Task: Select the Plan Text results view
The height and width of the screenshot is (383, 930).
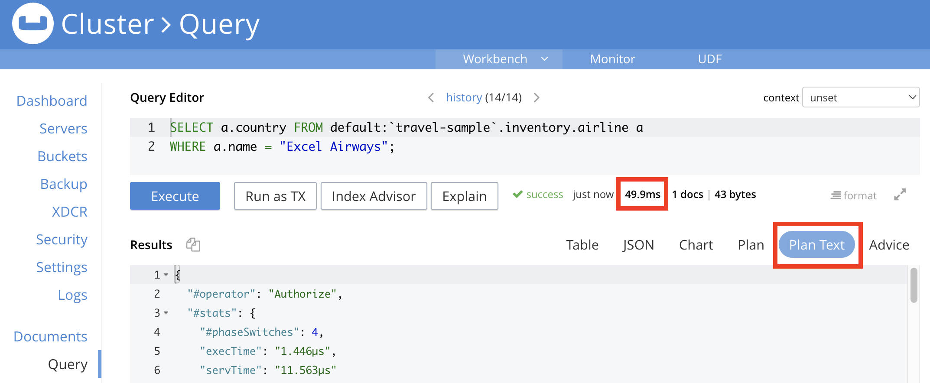Action: pyautogui.click(x=816, y=245)
